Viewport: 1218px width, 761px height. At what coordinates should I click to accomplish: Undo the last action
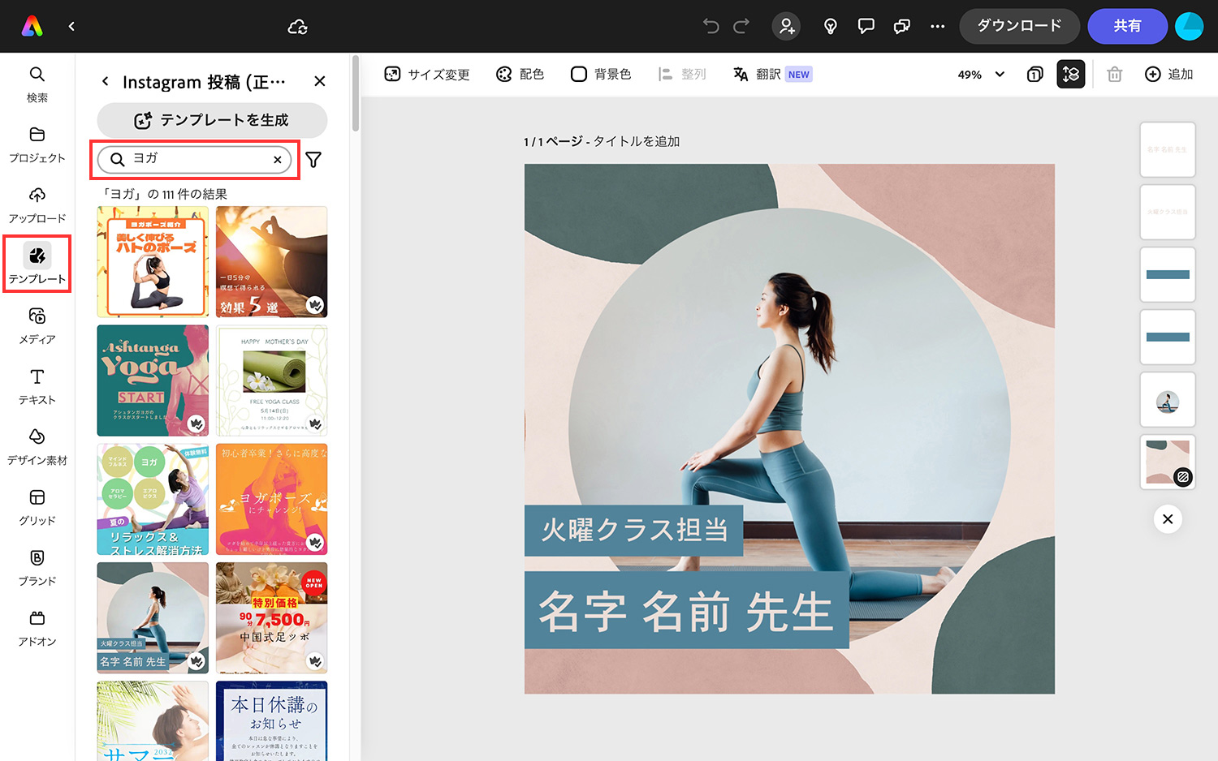click(x=711, y=26)
